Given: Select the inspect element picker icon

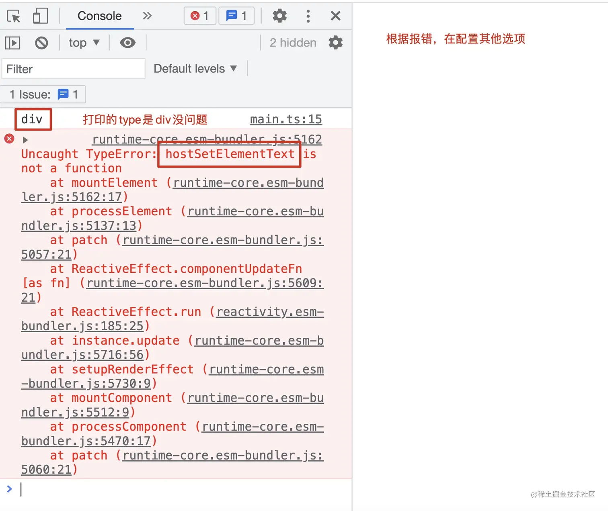Looking at the screenshot, I should (13, 16).
